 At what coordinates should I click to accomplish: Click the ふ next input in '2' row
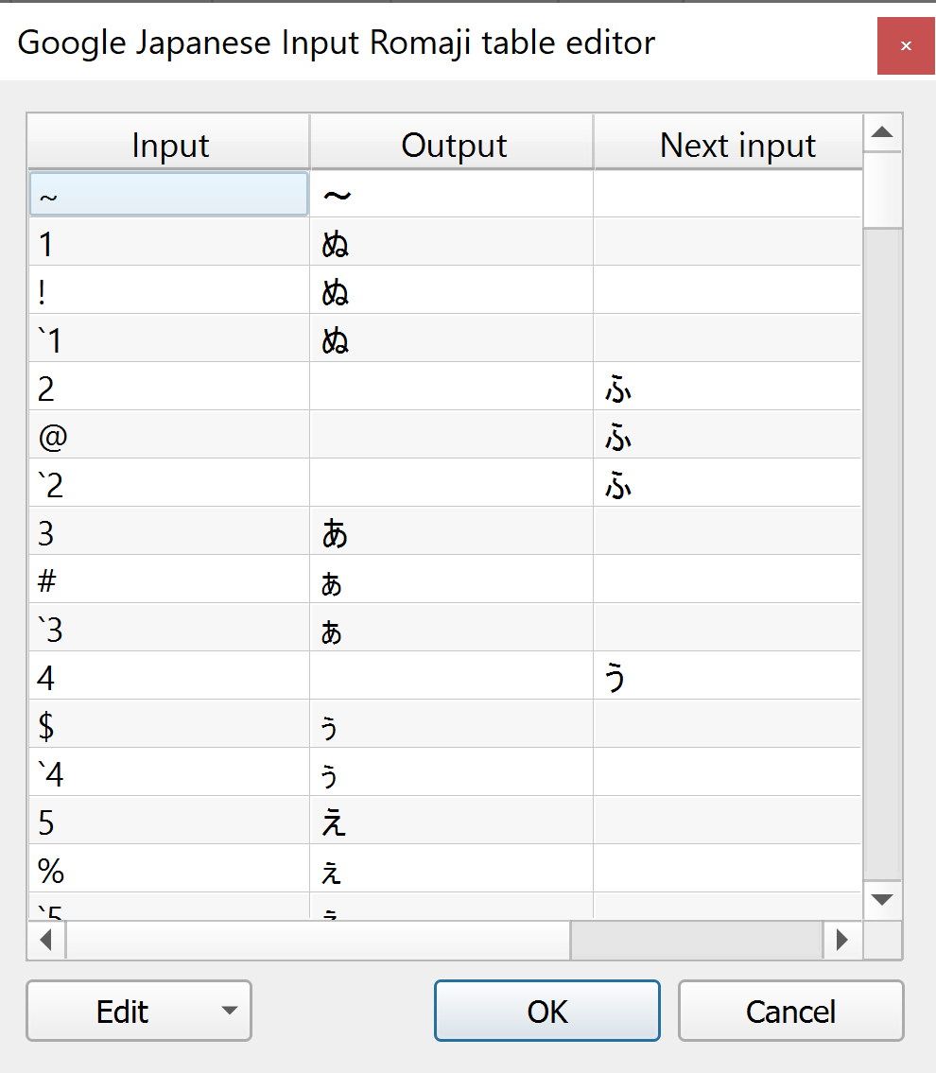tap(727, 387)
